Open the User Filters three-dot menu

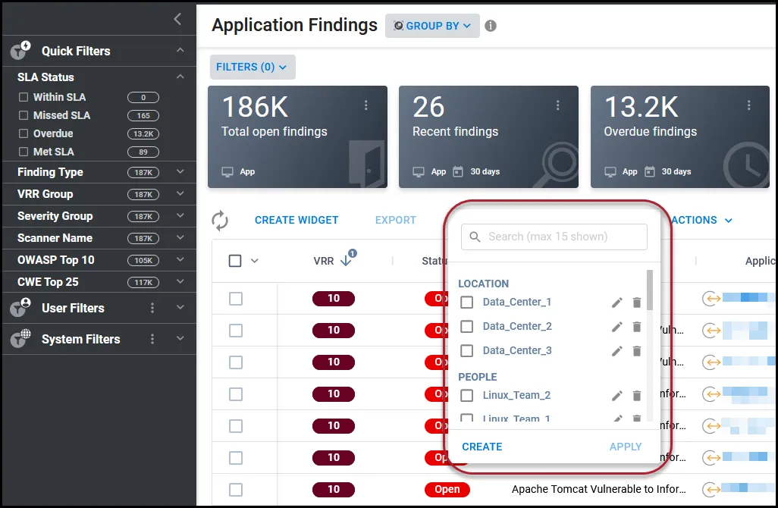pyautogui.click(x=152, y=308)
